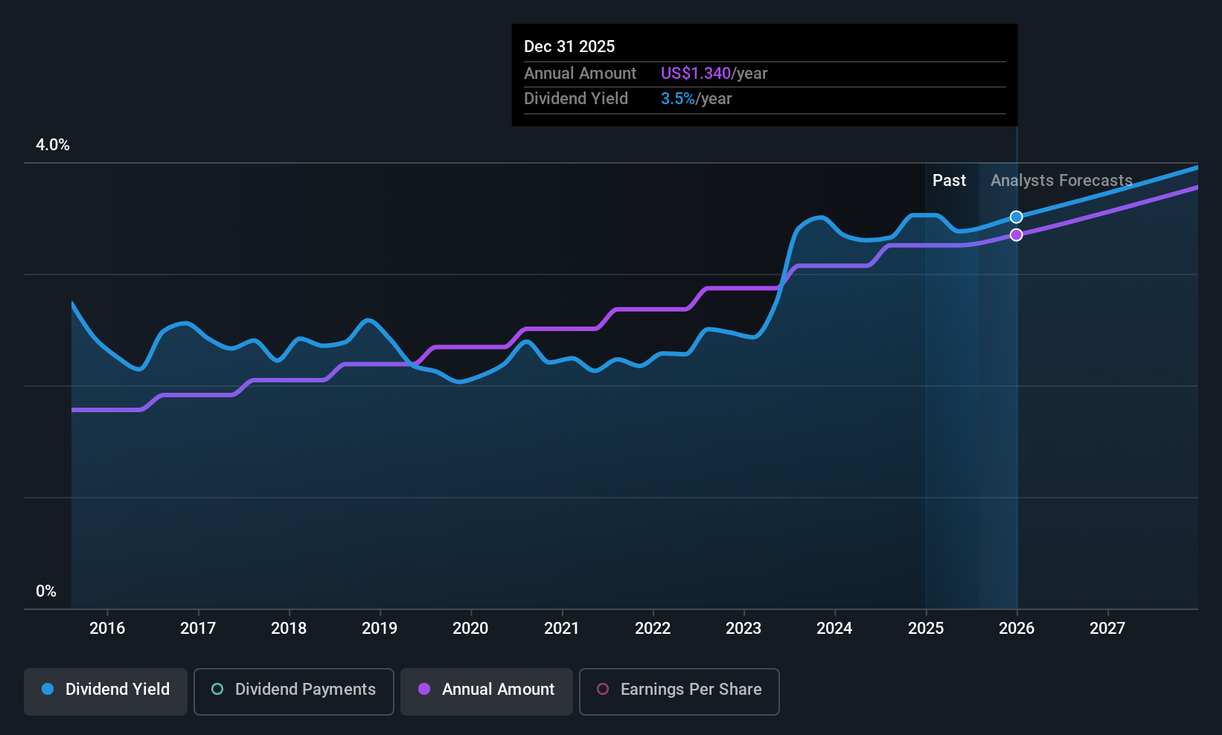1222x735 pixels.
Task: Click the 2020 x-axis year label
Action: point(470,628)
